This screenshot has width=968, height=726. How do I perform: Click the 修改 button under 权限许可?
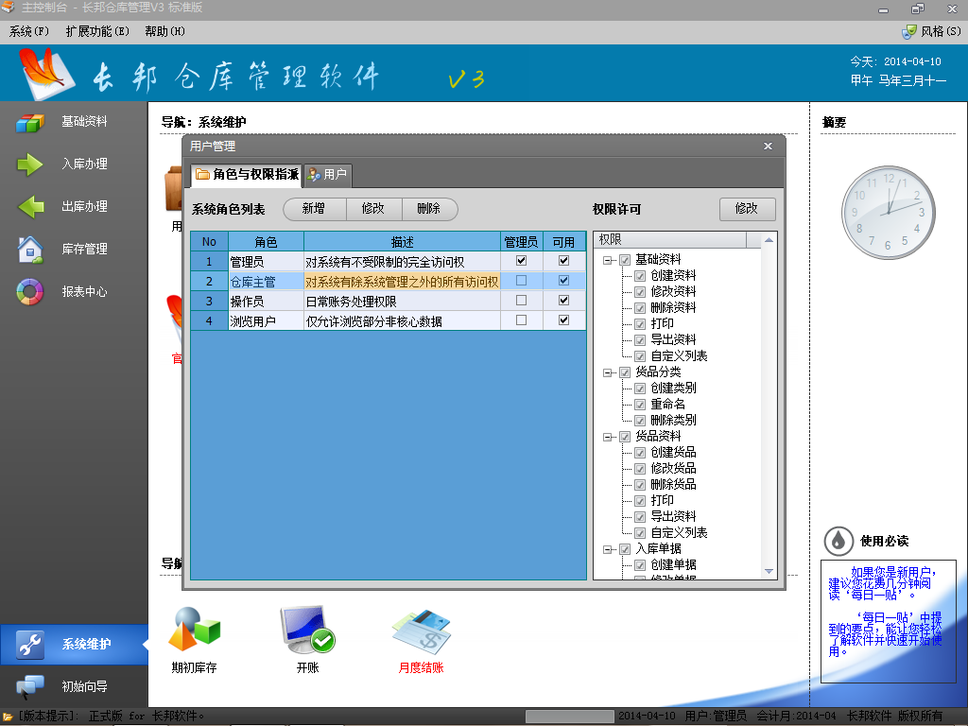747,209
